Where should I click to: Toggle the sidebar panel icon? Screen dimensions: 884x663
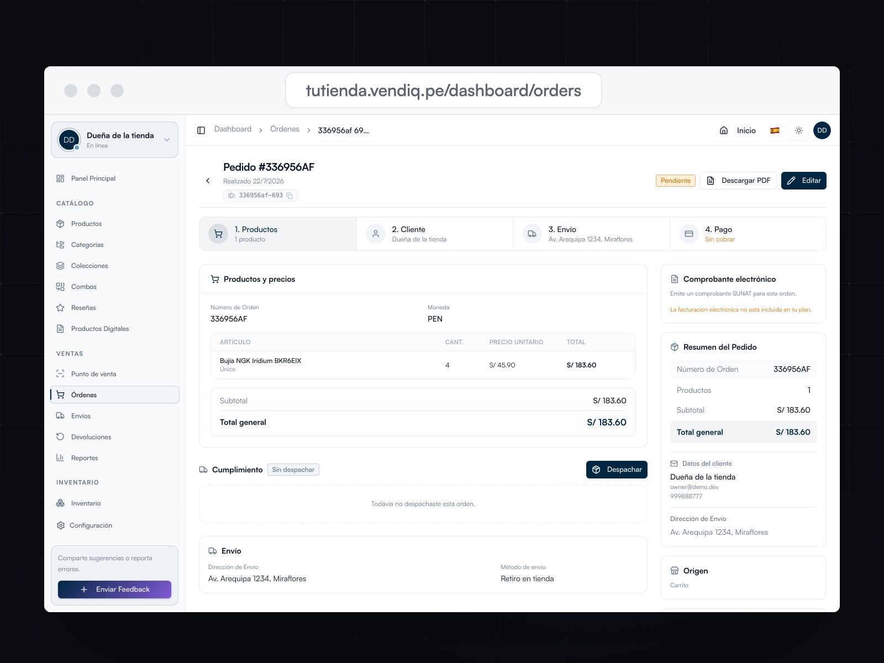tap(201, 130)
